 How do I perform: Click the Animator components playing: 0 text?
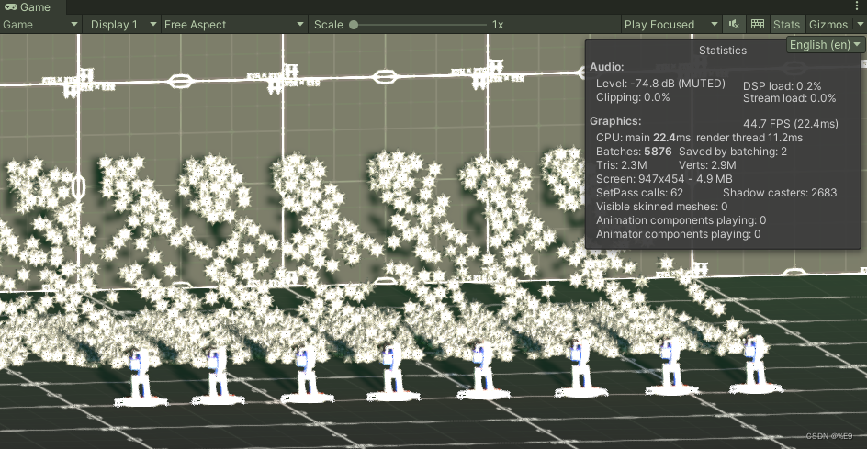click(678, 234)
